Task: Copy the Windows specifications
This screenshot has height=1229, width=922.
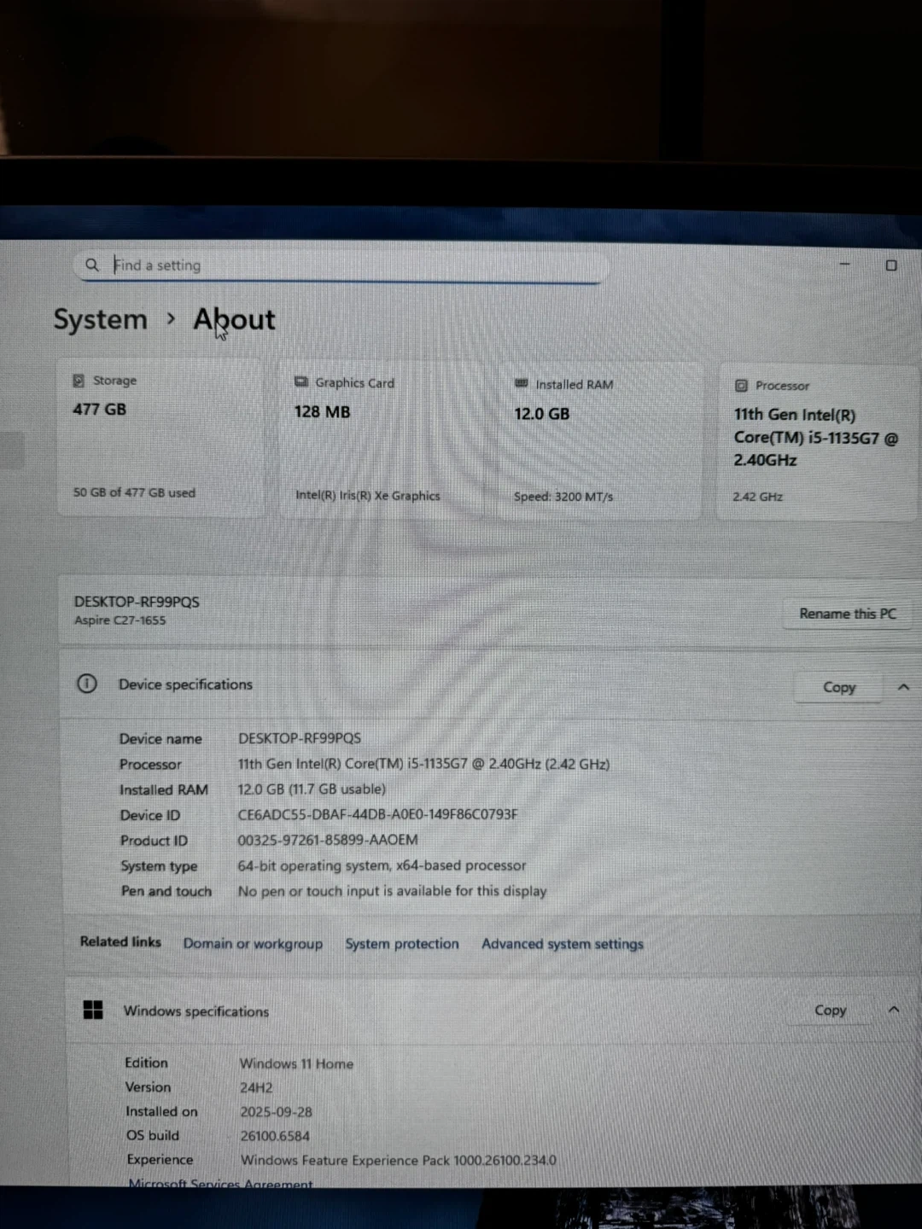Action: 830,1010
